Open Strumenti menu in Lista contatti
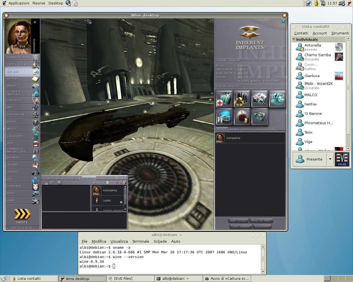This screenshot has width=353, height=282. (340, 33)
